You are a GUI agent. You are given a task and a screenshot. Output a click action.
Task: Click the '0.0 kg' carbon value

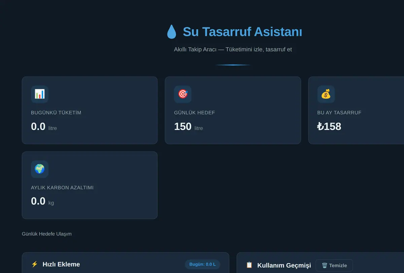click(42, 201)
